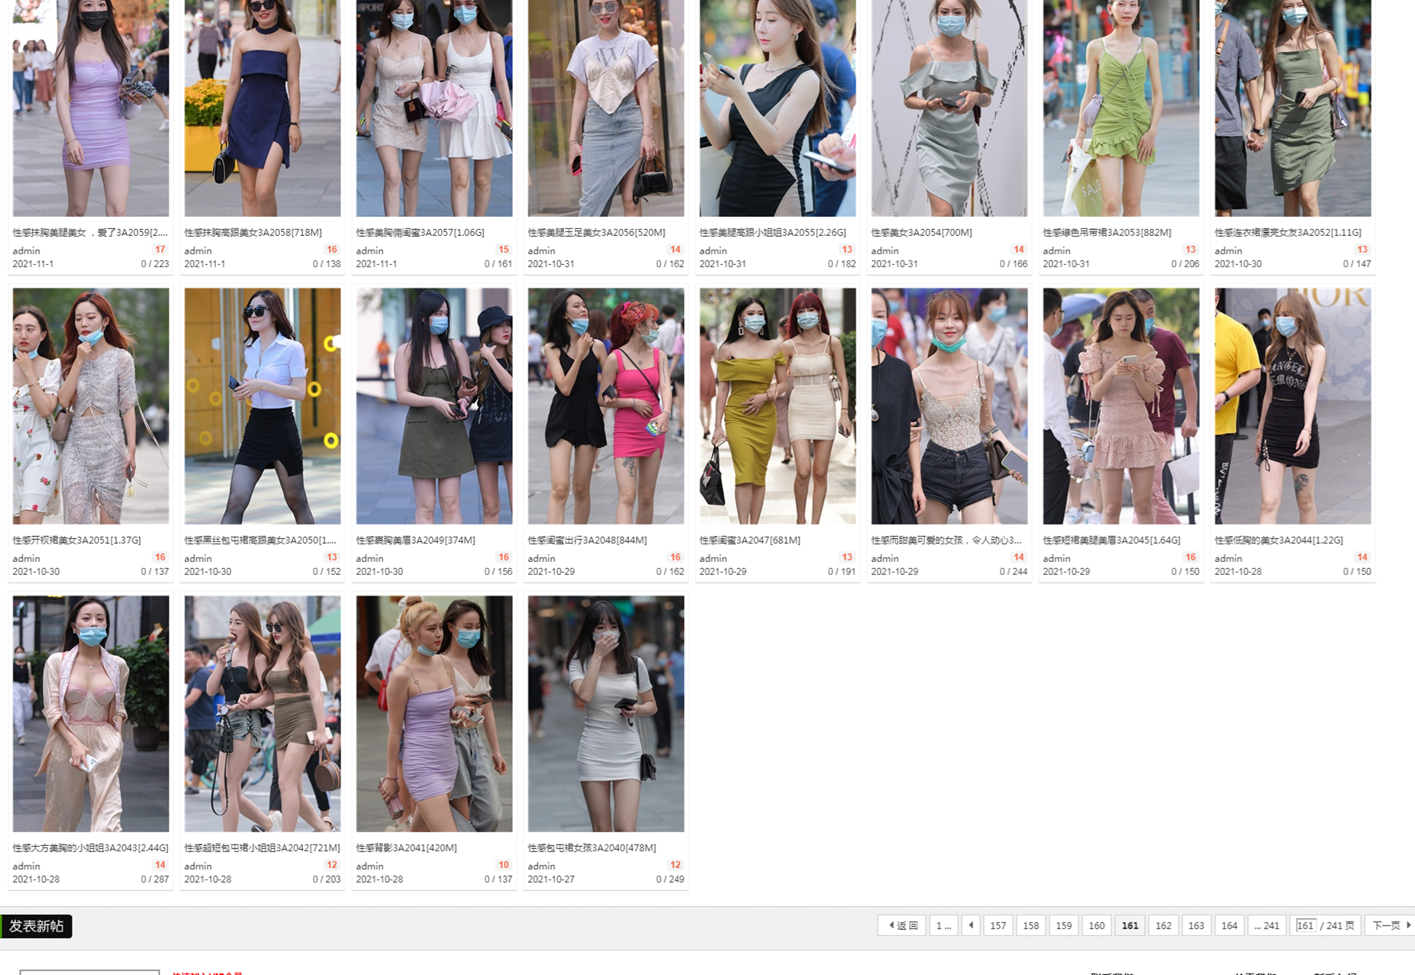Open thumbnail of post 3A2058

coord(263,108)
